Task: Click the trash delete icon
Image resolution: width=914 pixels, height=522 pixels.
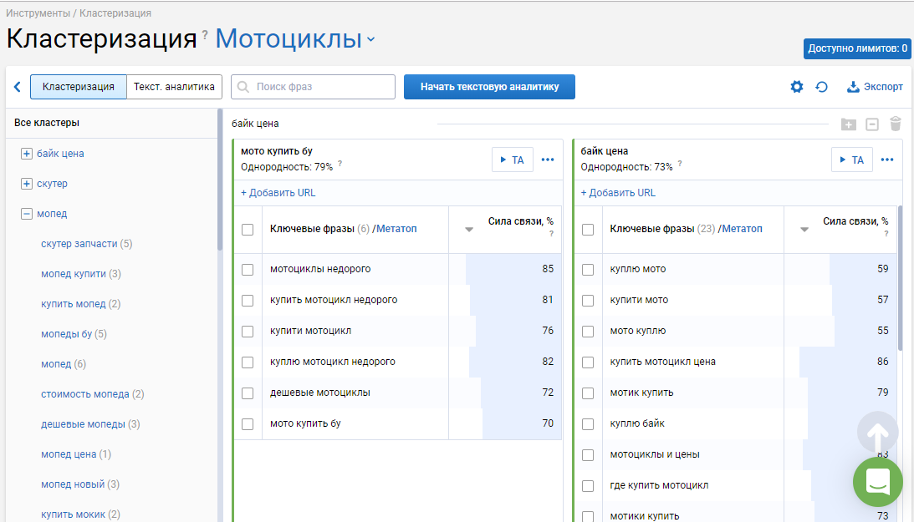Action: coord(896,124)
